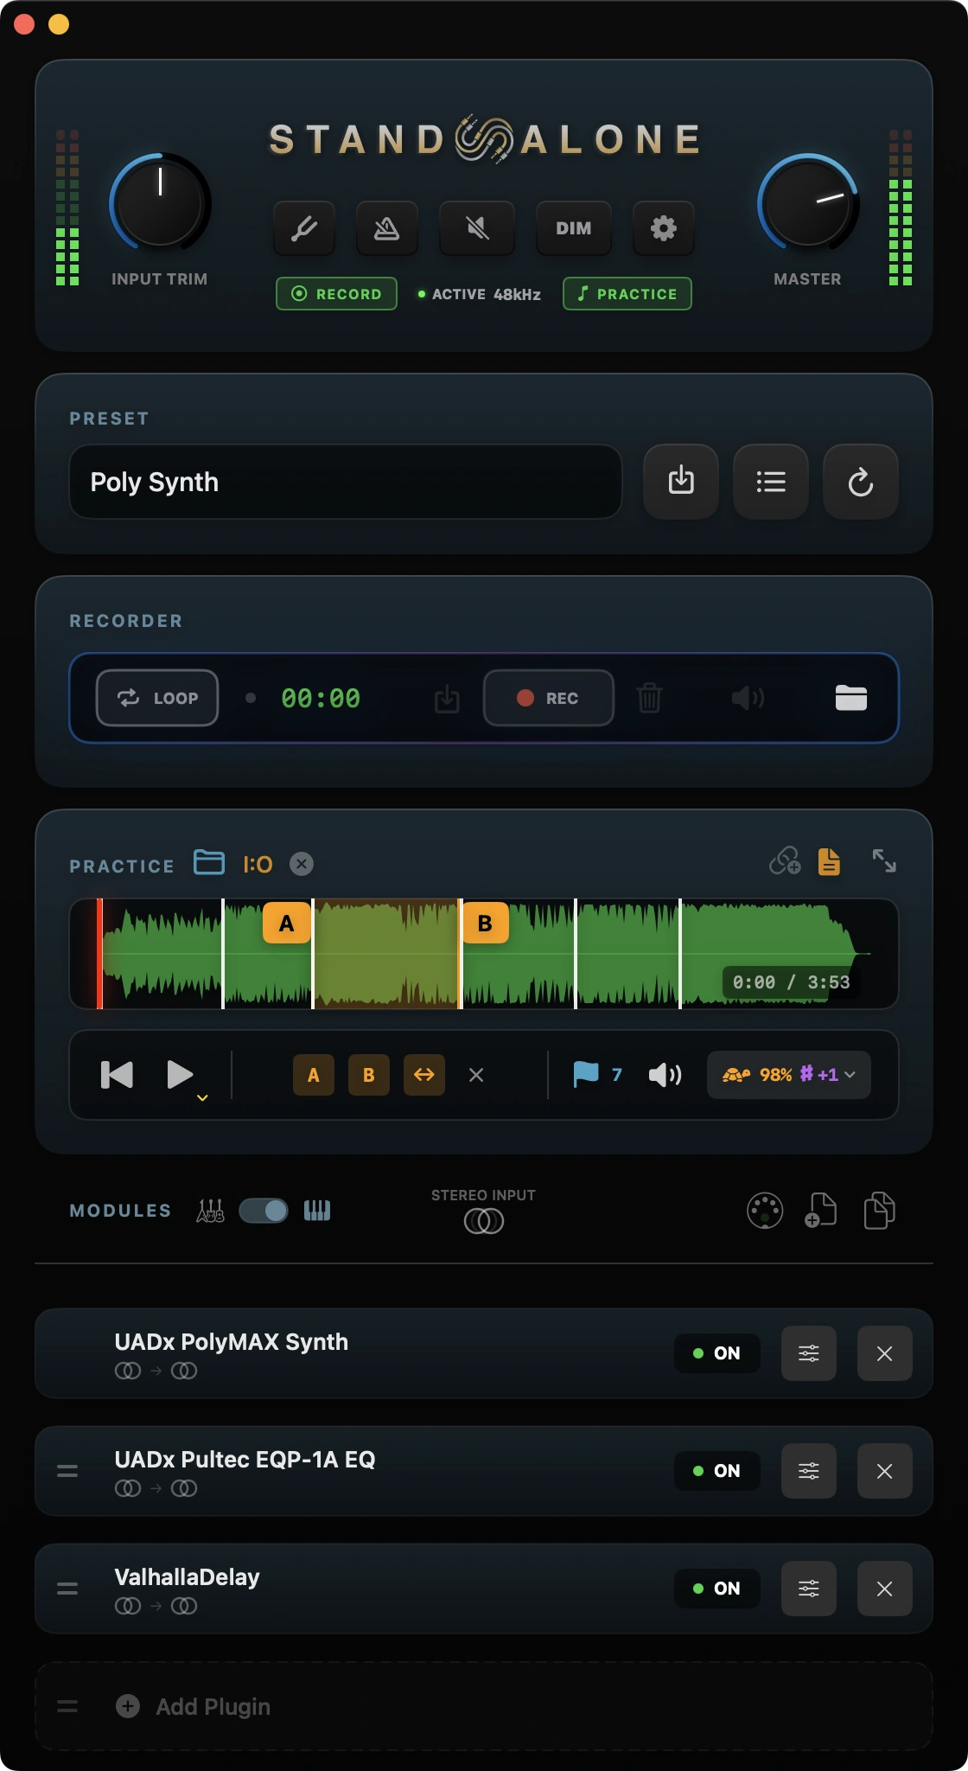Set loop point A button
Viewport: 968px width, 1771px height.
pos(314,1075)
